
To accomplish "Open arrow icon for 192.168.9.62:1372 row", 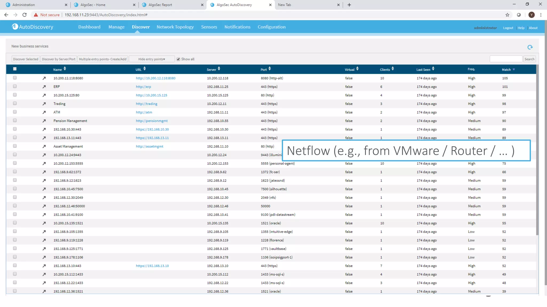I will (44, 172).
